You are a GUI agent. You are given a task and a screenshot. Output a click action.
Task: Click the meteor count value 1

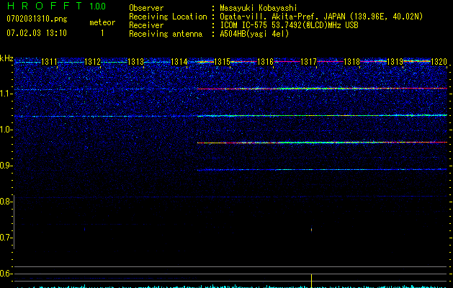tap(102, 33)
